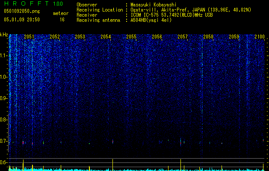Click the 1.0 frequency axis label
The width and height of the screenshot is (269, 171).
(3, 77)
